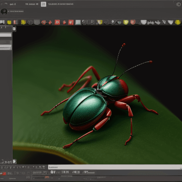Click the white vertical bars toolbar icon
Screen dimensions: 182x182
[2, 22]
